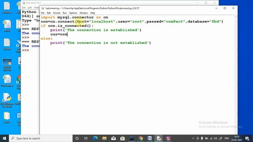The width and height of the screenshot is (253, 142).
Task: Click the microphone tray icon
Action: click(x=202, y=138)
